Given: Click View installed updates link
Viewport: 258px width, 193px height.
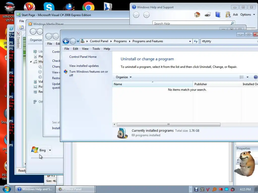Looking at the screenshot, I should click(x=84, y=66).
